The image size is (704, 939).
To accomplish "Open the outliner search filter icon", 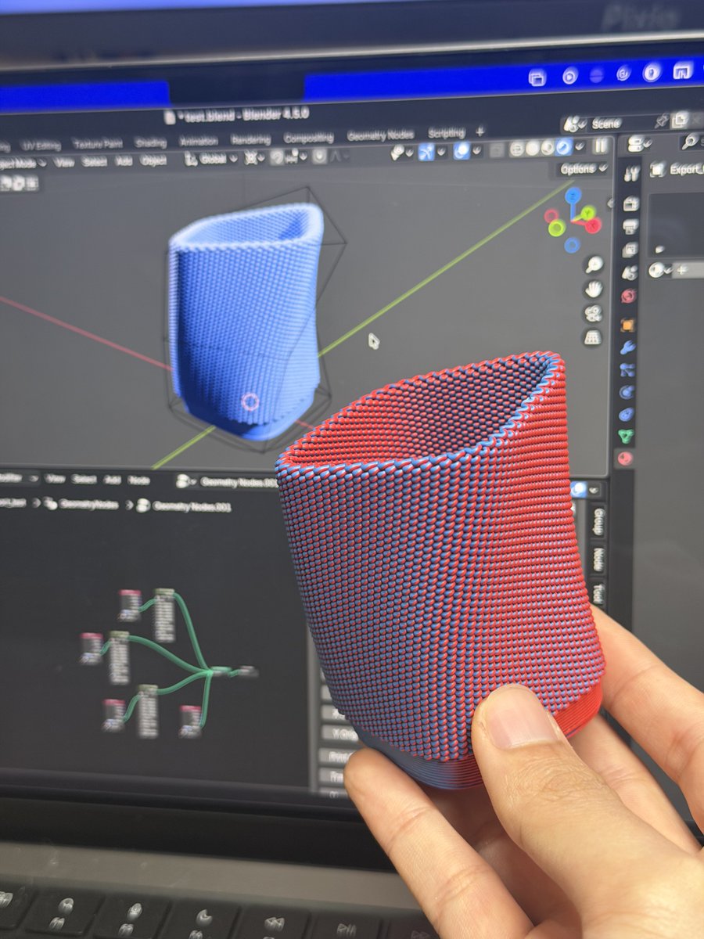I will tap(691, 142).
